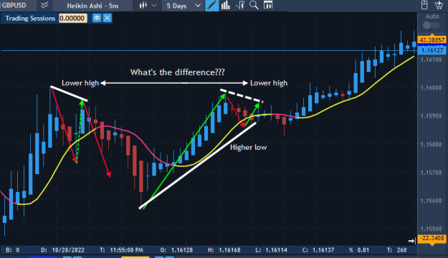Screen dimensions: 448x258
Task: Click the Trading Sessions indicator label
Action: point(30,19)
